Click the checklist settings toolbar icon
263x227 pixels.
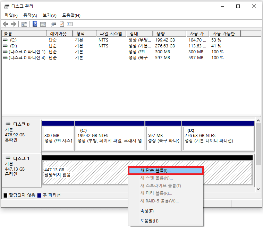point(70,24)
